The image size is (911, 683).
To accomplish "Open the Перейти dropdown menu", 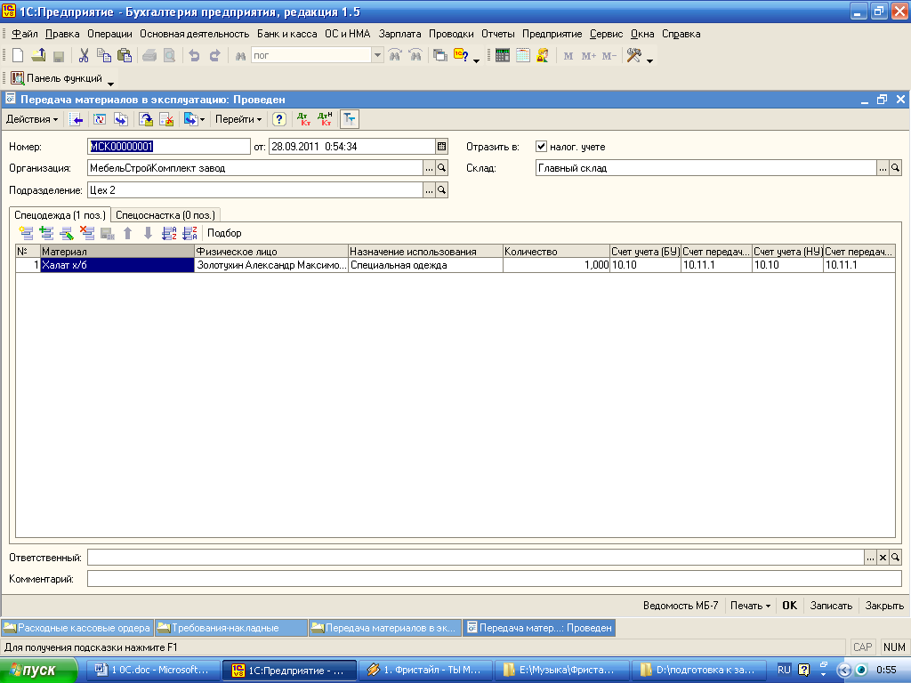I will pos(238,119).
